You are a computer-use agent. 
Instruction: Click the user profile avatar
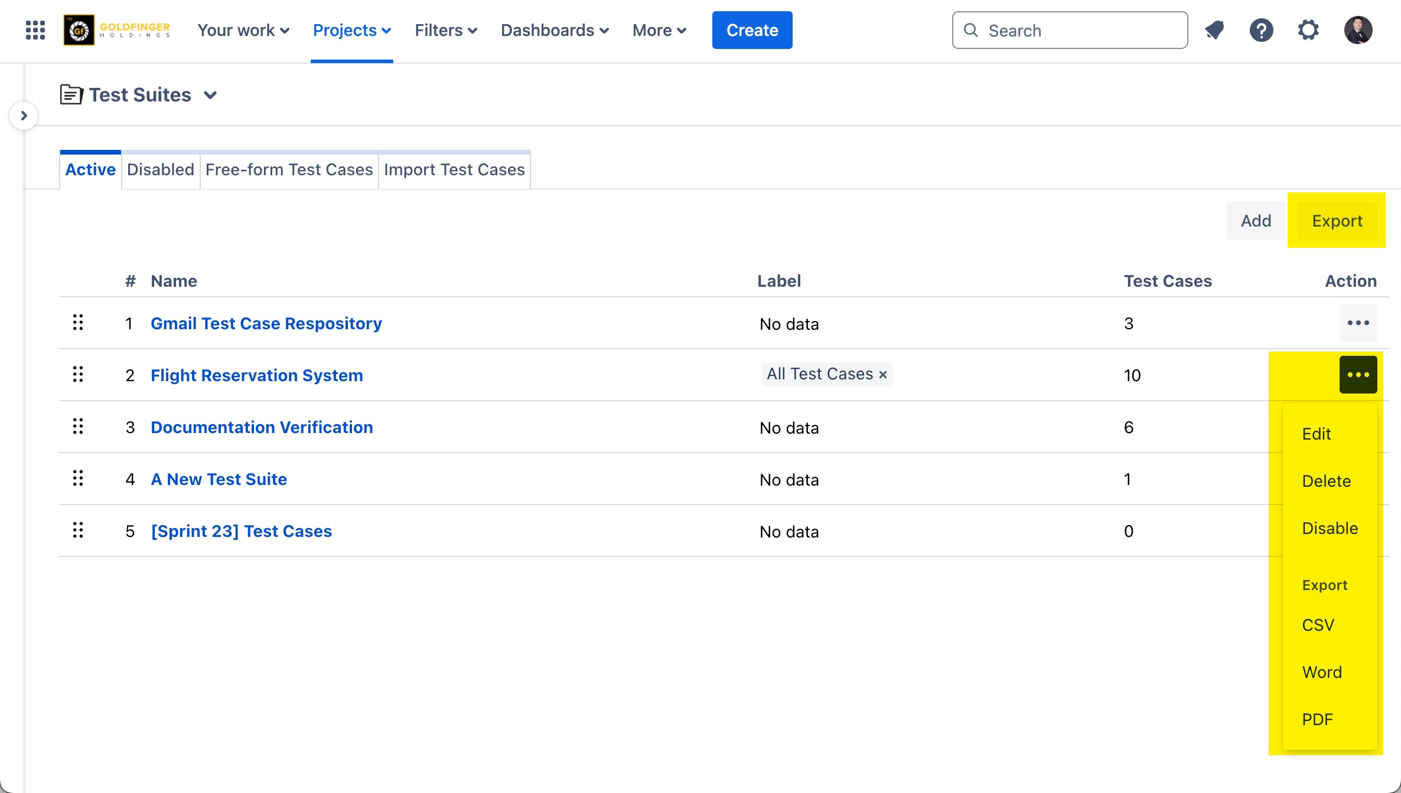[x=1358, y=30]
